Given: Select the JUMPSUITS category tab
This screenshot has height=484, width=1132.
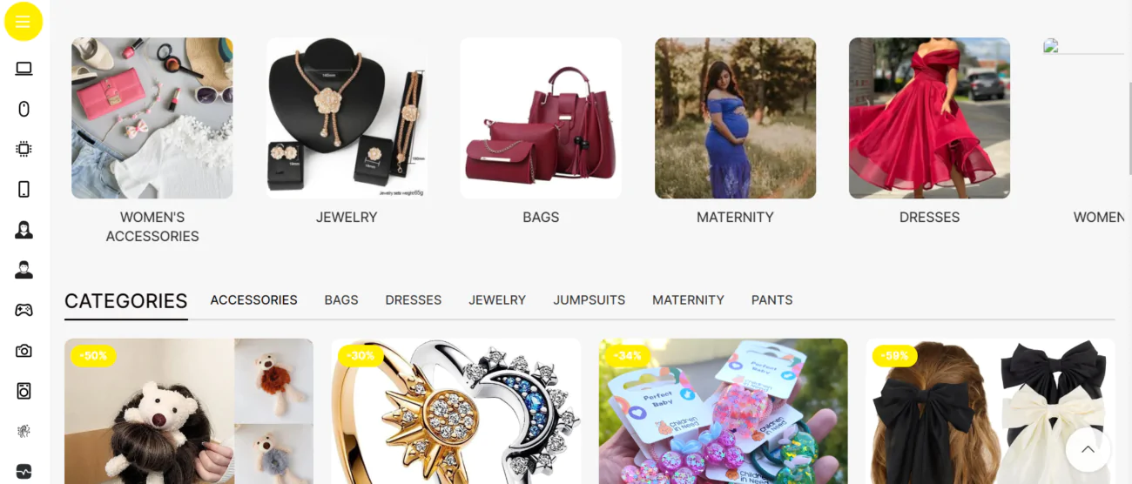Looking at the screenshot, I should (x=589, y=299).
